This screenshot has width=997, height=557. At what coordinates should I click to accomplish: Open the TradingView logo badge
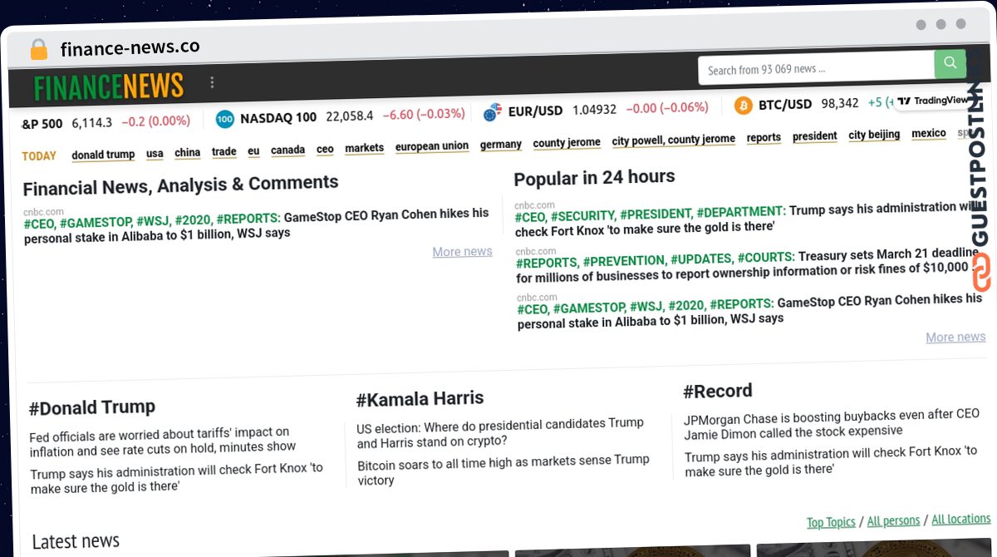tap(932, 101)
